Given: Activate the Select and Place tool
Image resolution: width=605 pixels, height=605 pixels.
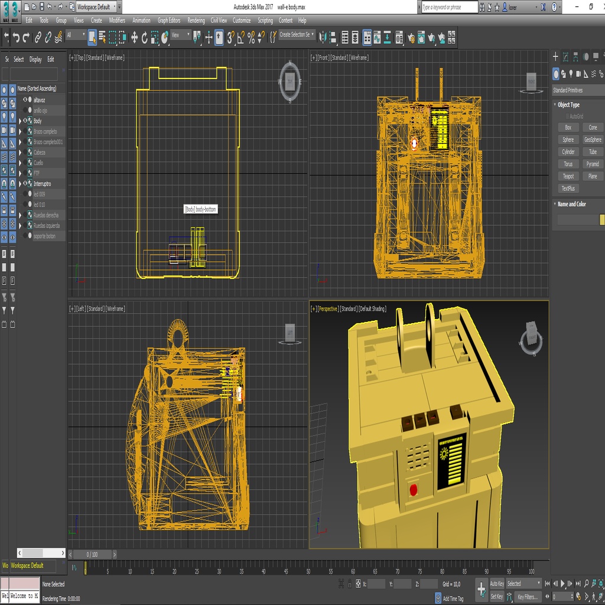Looking at the screenshot, I should point(165,37).
